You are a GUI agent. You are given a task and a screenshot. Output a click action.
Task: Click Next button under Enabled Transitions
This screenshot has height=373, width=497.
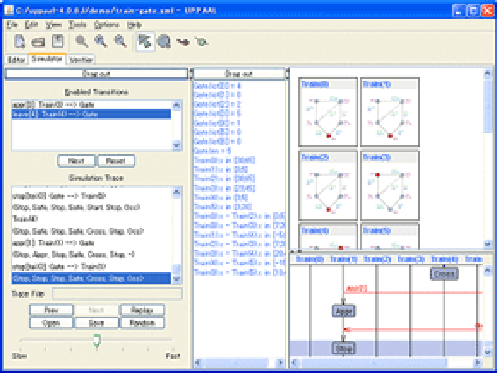[x=76, y=161]
